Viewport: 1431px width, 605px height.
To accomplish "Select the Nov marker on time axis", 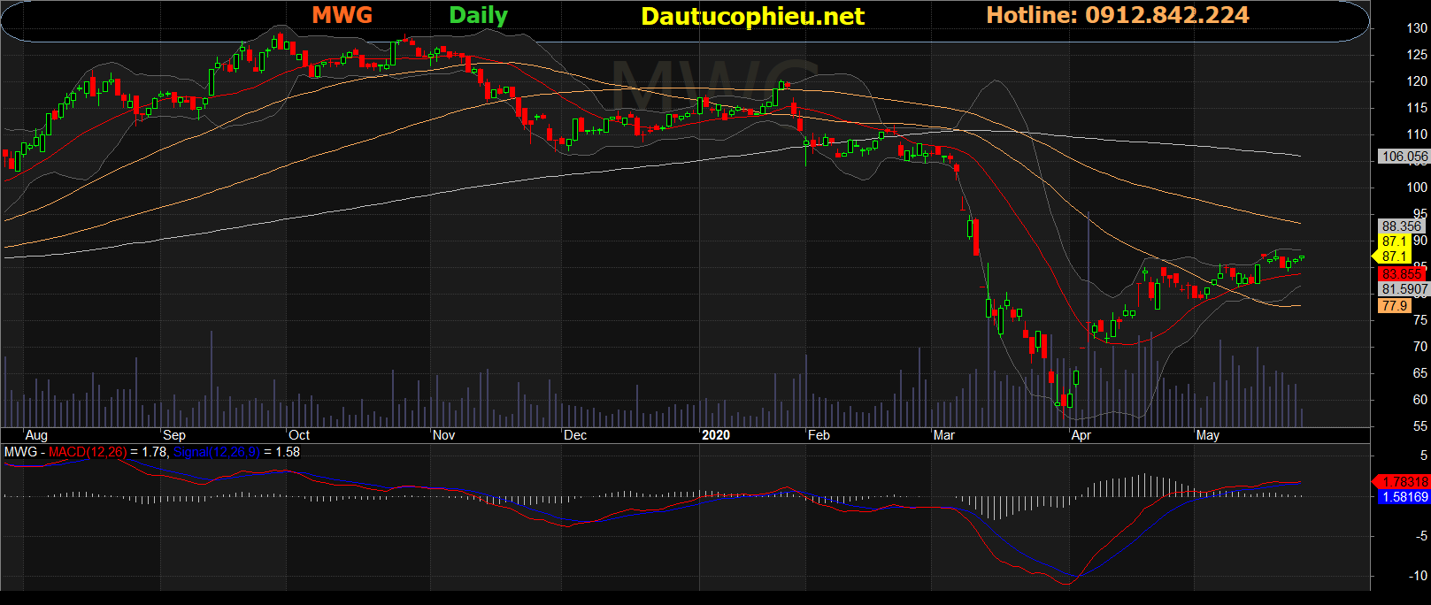I will 443,435.
